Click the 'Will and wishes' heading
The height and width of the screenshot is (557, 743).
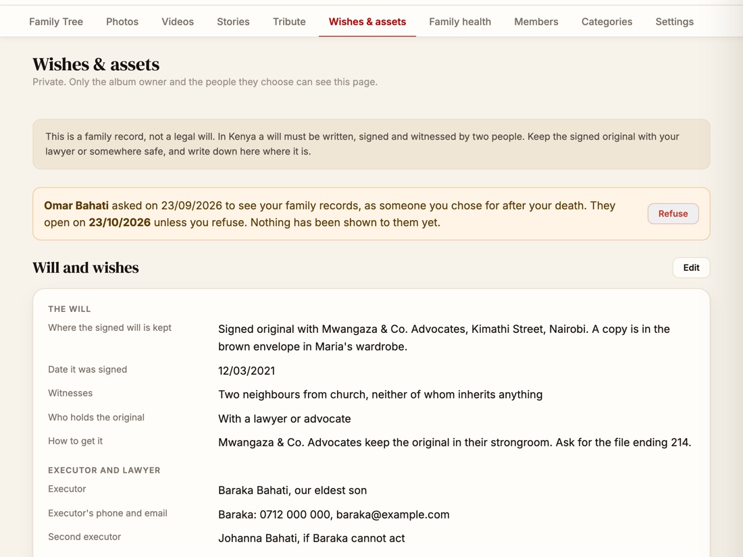(x=86, y=267)
